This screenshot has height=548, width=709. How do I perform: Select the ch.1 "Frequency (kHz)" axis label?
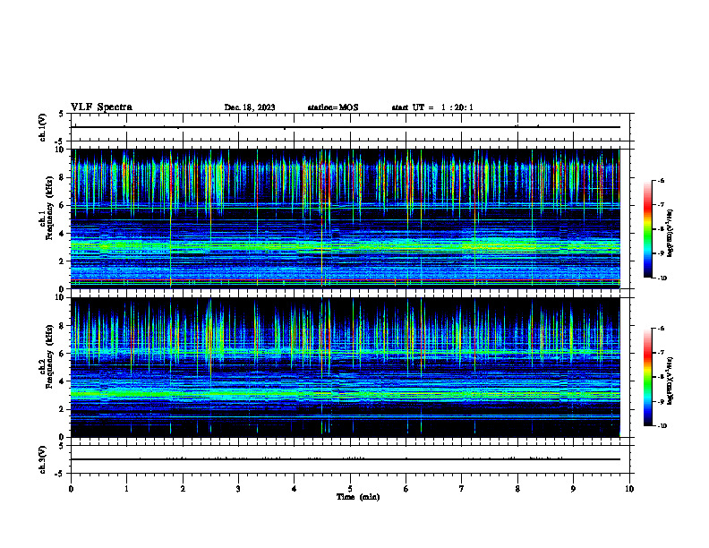click(49, 209)
